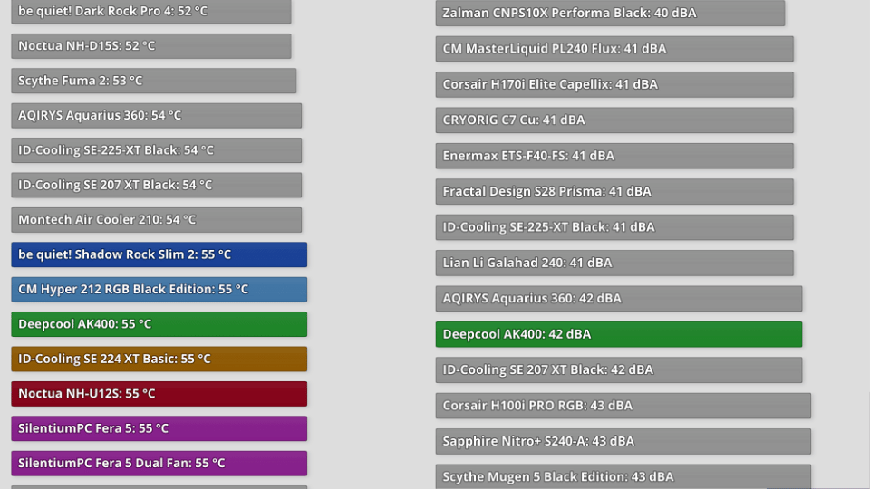870x489 pixels.
Task: Select the ID-Cooling SE 207 XT Black: 54 °C bar
Action: (157, 185)
